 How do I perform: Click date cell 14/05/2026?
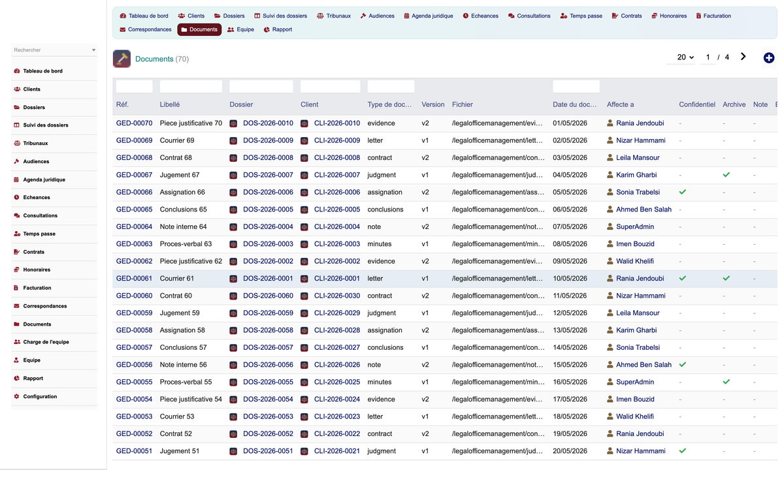pyautogui.click(x=570, y=347)
